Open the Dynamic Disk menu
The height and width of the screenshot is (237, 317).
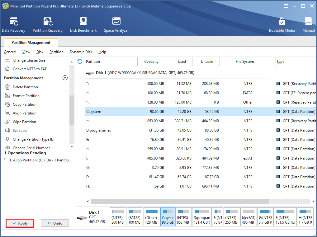pyautogui.click(x=81, y=52)
